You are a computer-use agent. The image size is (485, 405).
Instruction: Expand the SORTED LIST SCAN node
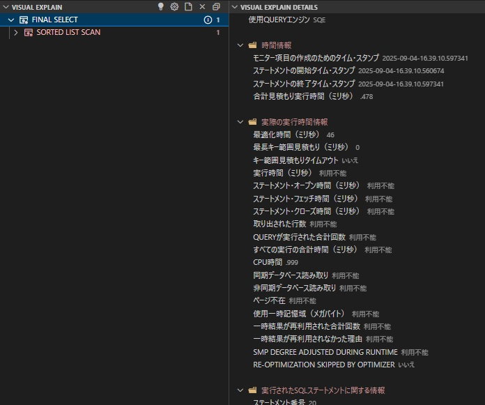pos(16,33)
